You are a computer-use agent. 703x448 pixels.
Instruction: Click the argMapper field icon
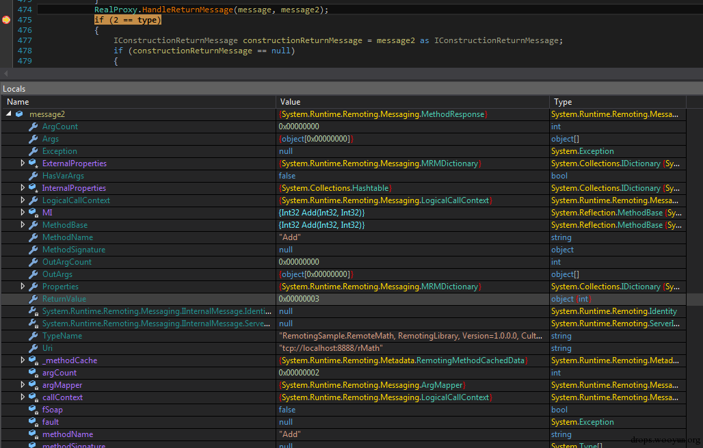33,385
